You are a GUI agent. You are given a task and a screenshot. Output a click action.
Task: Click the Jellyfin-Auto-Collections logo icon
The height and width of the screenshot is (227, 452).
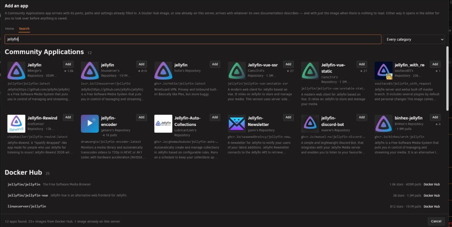click(163, 124)
